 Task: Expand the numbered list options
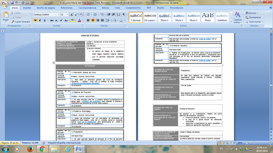[98, 15]
